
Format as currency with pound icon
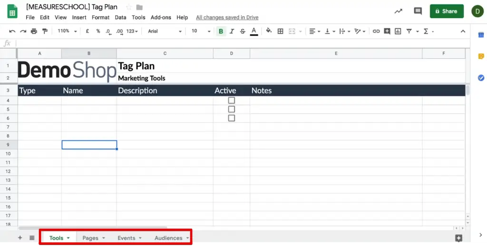88,31
